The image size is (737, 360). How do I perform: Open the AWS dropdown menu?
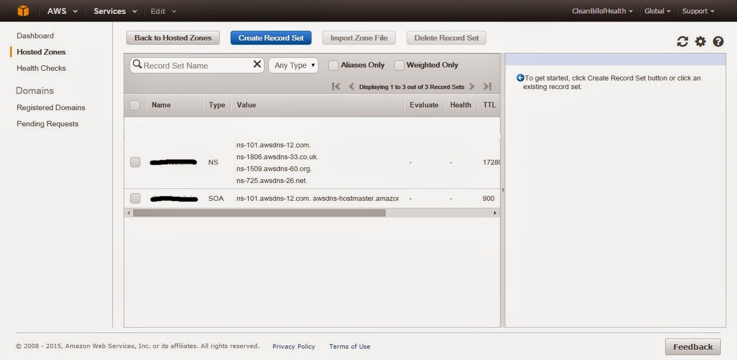(63, 11)
